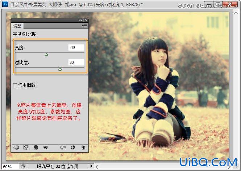Toggle layer visibility eye icon in panel
The height and width of the screenshot is (171, 241).
(x=46, y=148)
